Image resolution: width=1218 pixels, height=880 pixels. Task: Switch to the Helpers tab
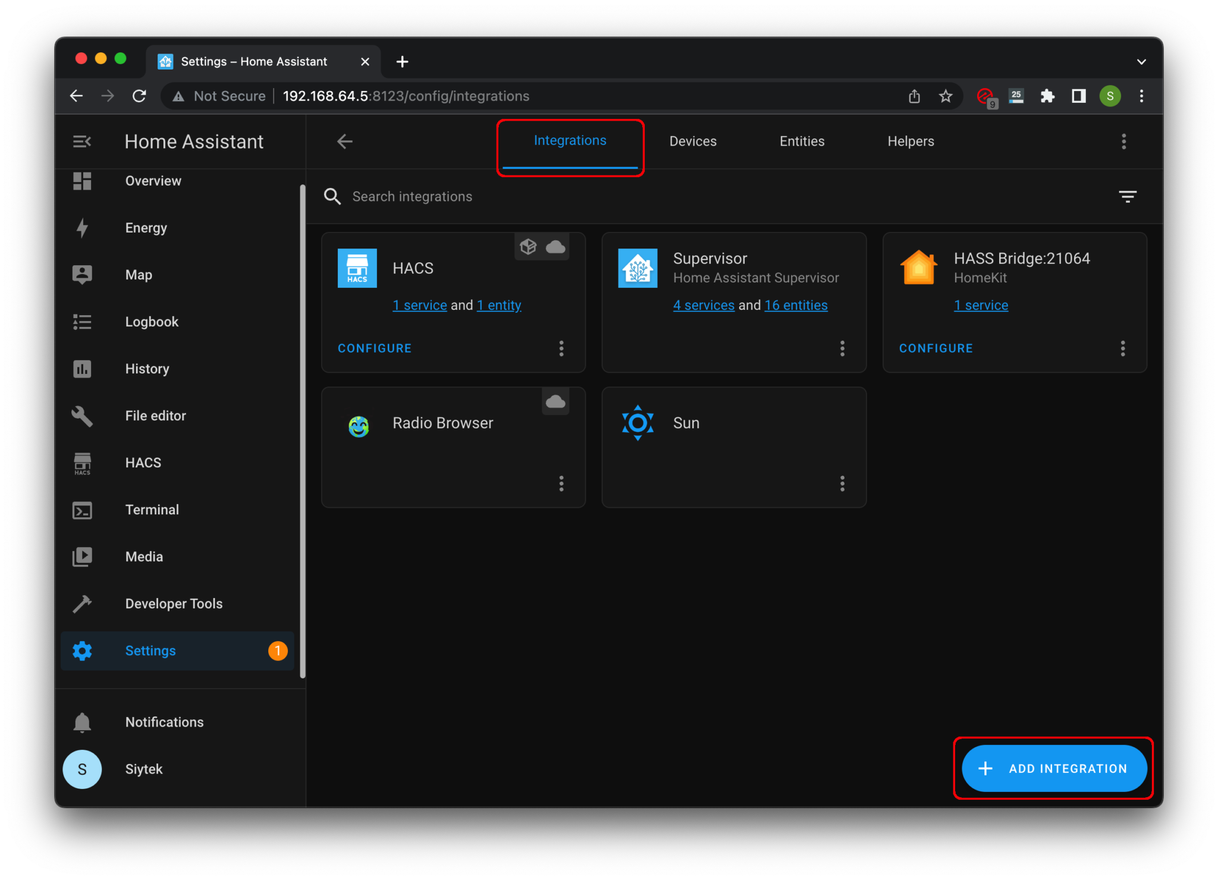click(910, 141)
